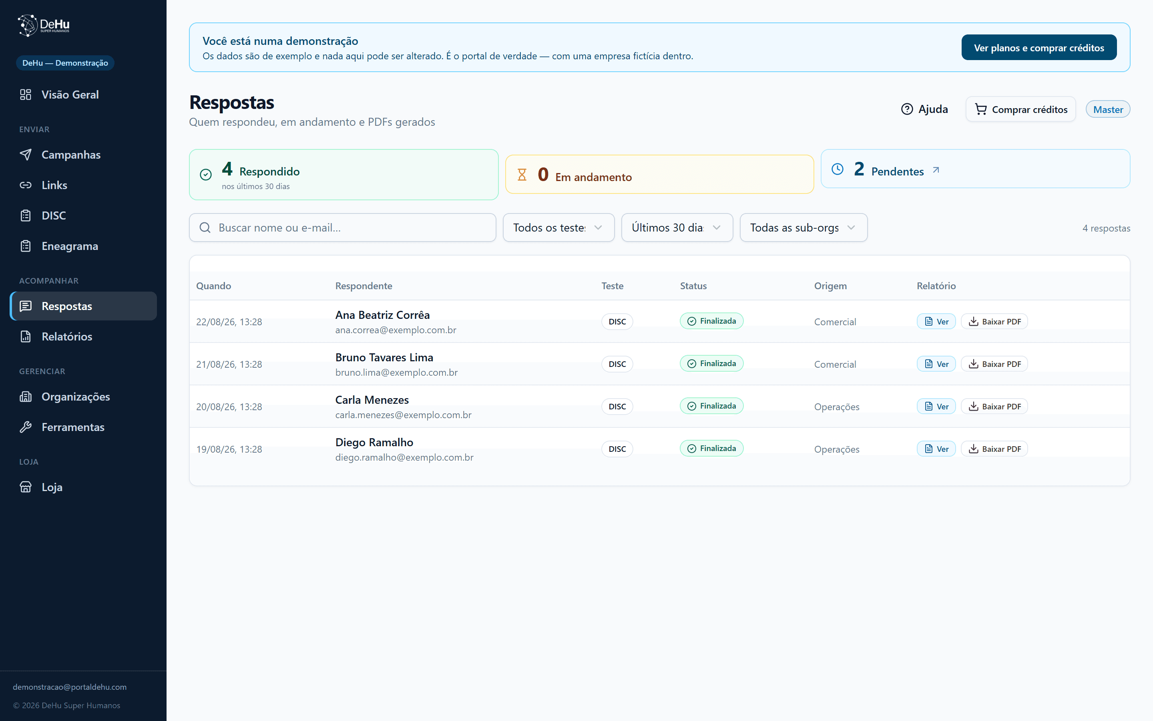Open Relatórios in the sidebar
Screen dimensions: 1153x721
83,336
